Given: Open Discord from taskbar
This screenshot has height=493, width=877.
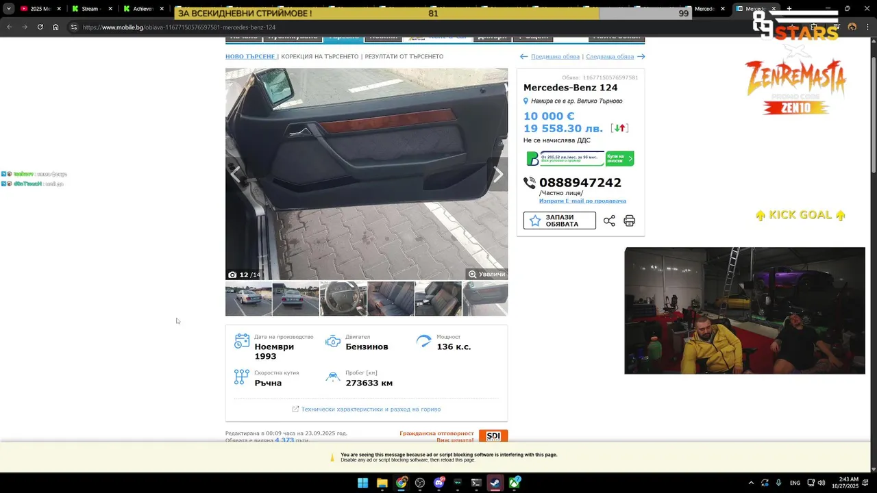Looking at the screenshot, I should coord(439,483).
